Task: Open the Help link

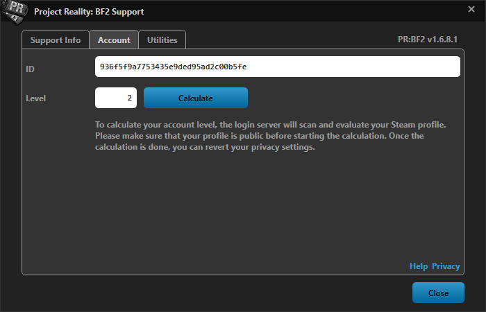Action: tap(419, 266)
